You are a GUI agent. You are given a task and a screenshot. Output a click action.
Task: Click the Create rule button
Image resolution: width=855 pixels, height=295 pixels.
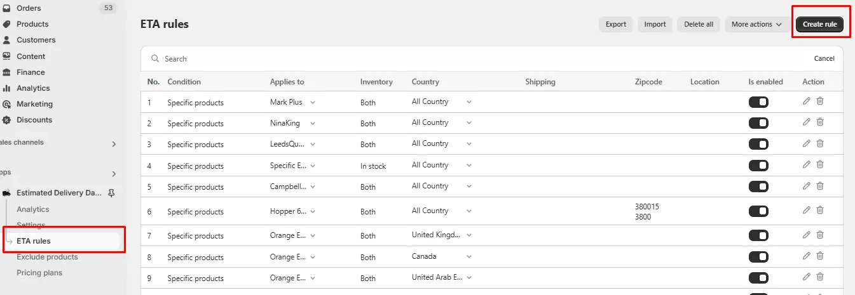[x=819, y=25]
